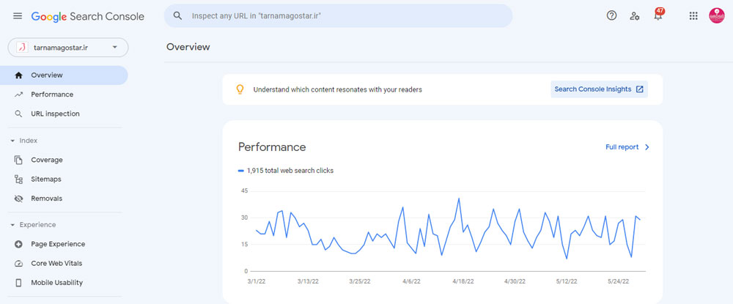Click the lightbulb insights icon
The image size is (733, 304).
click(239, 89)
